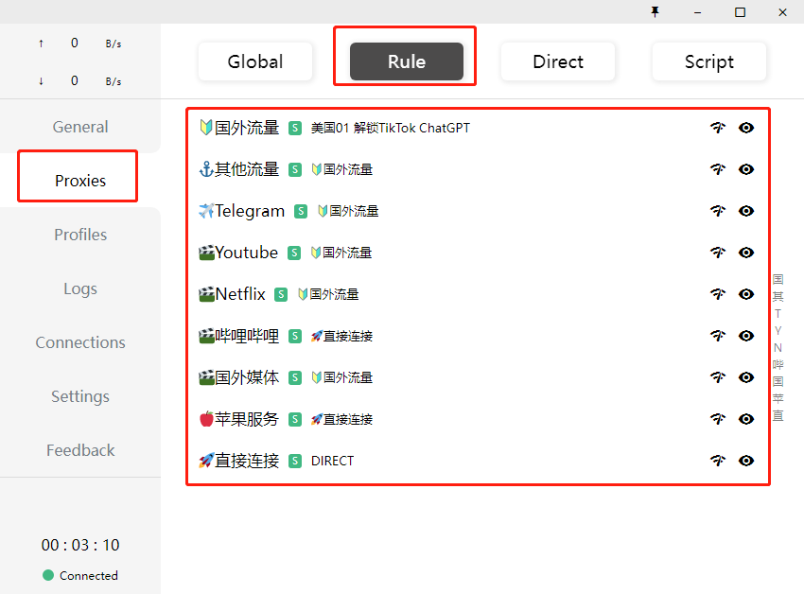Run latency test for 哔哩哔哩 group

coord(718,336)
